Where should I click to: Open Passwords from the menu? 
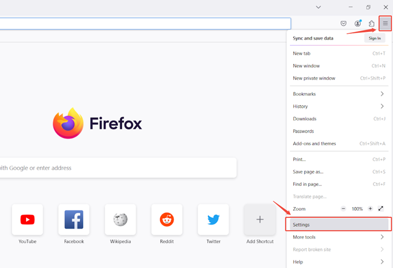(x=339, y=131)
